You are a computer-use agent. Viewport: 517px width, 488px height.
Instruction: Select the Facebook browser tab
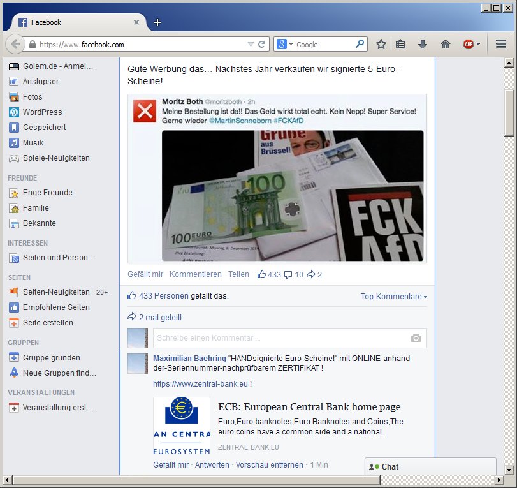point(79,22)
